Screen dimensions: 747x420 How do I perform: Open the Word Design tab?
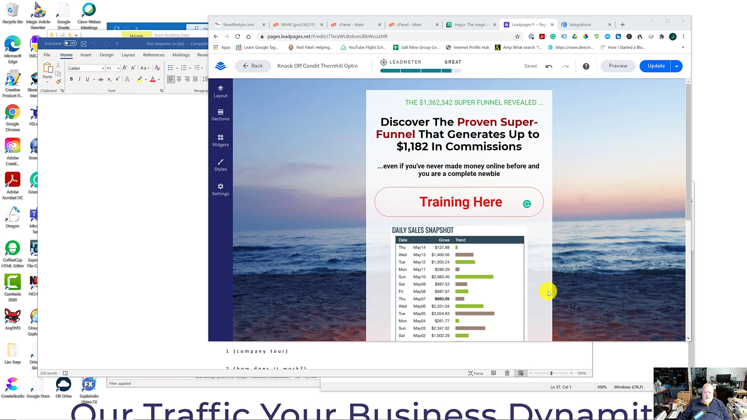107,55
